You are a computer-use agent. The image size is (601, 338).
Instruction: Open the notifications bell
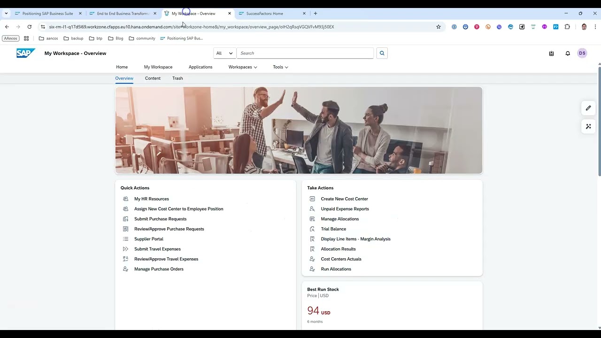568,54
